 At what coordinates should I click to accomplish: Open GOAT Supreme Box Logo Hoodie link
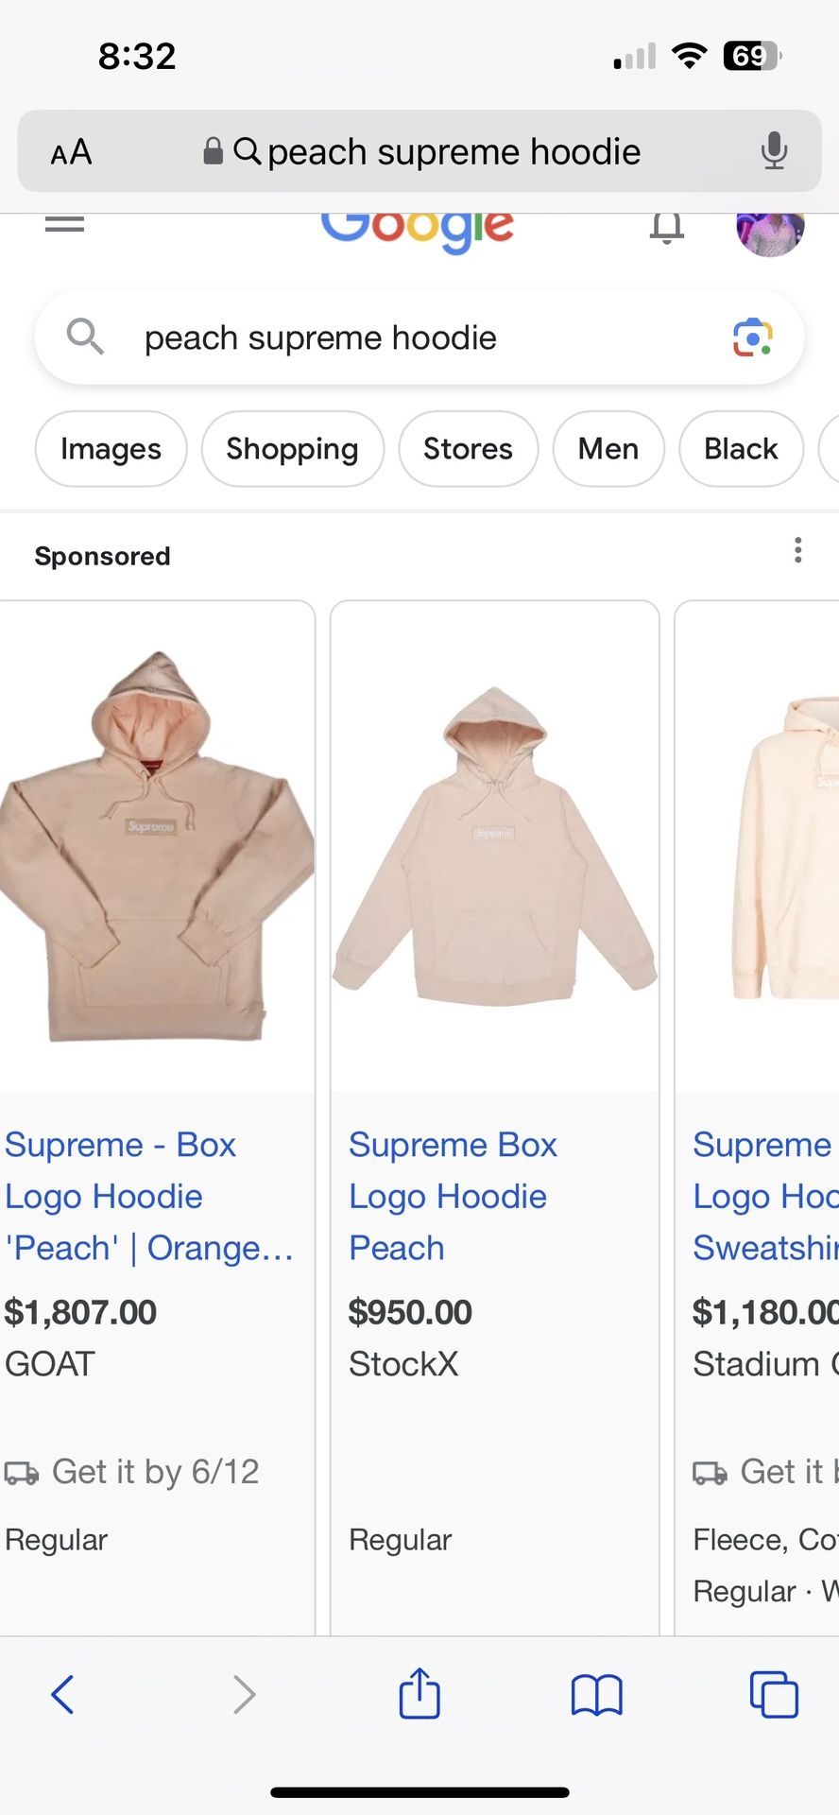point(149,1196)
